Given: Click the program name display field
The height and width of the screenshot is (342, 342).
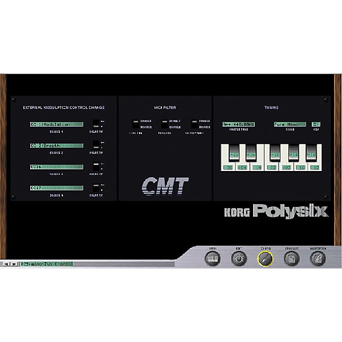Looking at the screenshot, I should tap(46, 264).
